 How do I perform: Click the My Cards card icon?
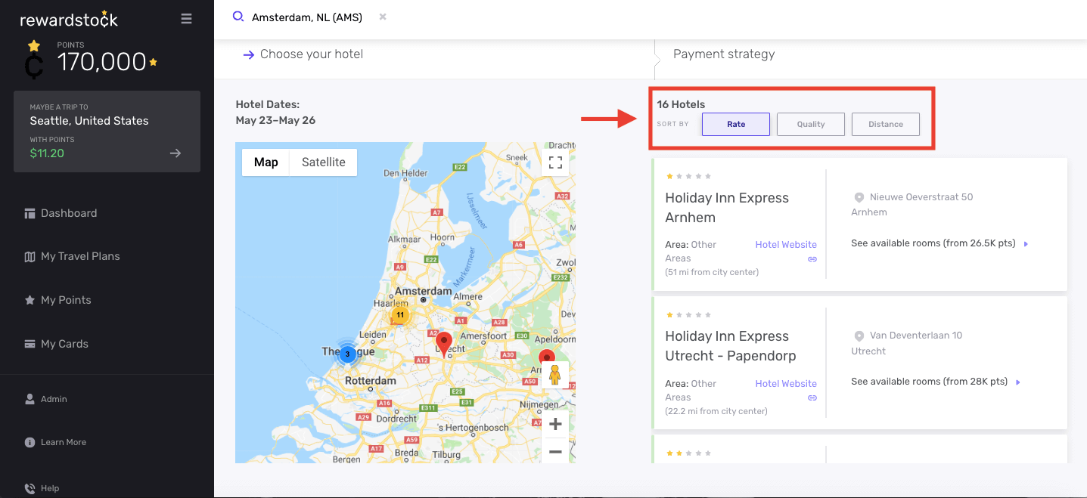coord(30,344)
